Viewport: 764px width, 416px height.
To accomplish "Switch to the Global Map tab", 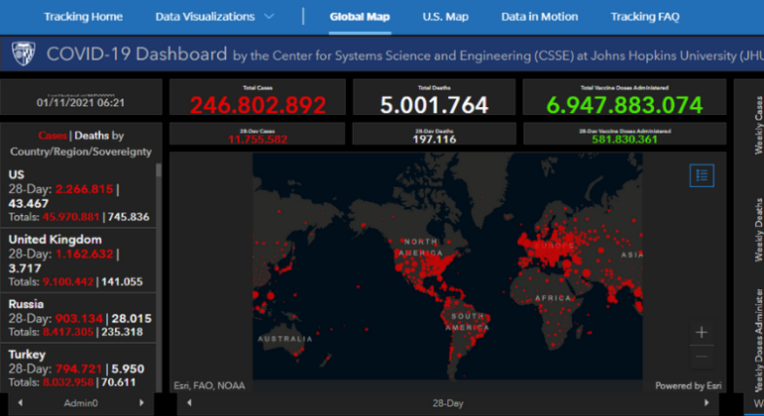I will coord(360,17).
